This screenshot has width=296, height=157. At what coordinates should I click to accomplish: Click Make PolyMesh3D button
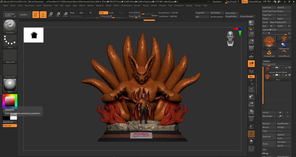pyautogui.click(x=280, y=22)
